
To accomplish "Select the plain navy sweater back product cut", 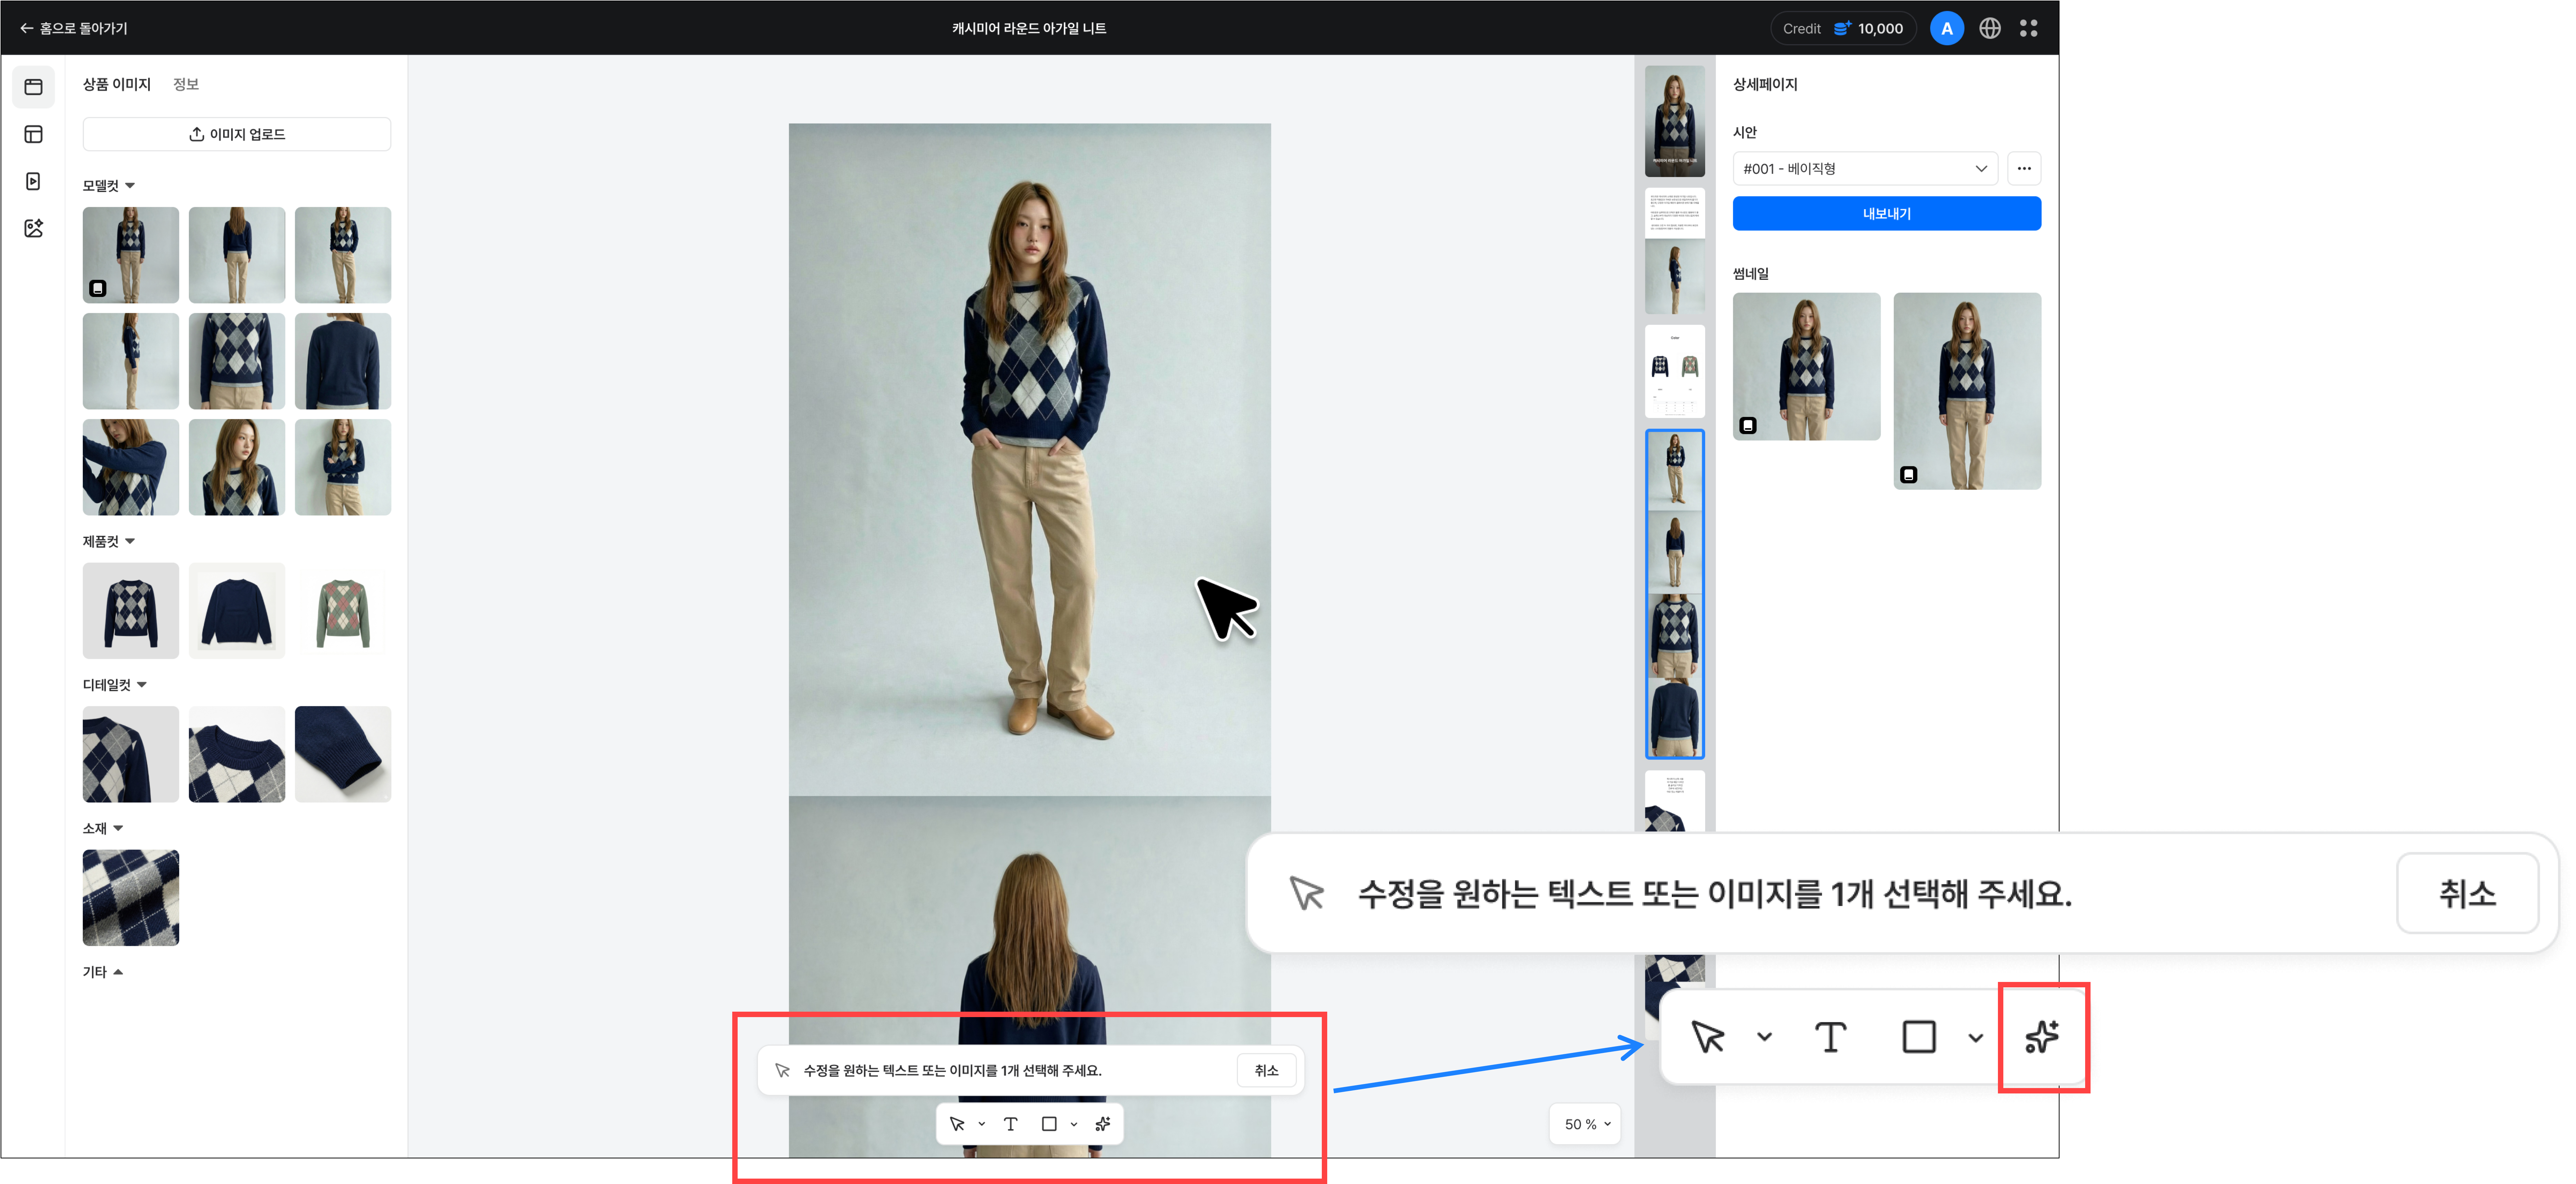I will (x=237, y=611).
